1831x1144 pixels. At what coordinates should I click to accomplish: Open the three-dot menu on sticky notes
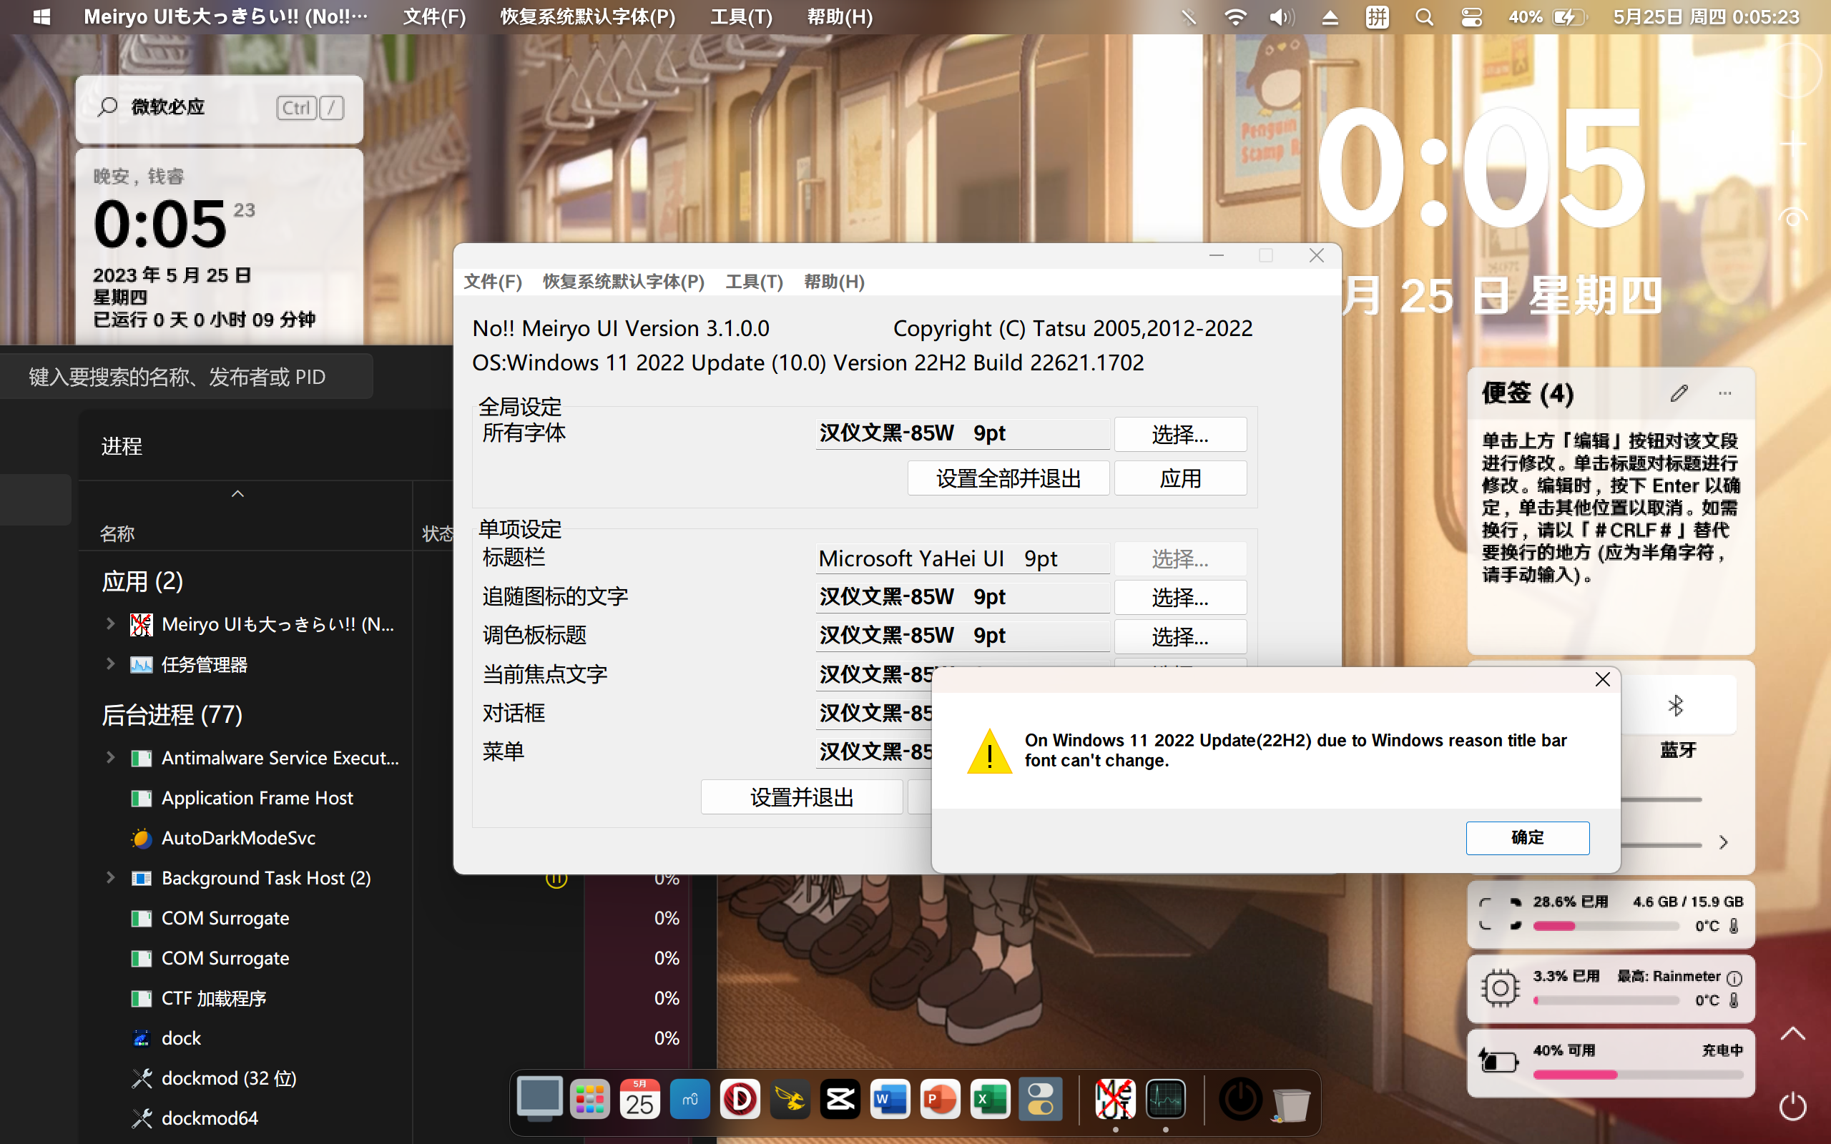(1725, 393)
